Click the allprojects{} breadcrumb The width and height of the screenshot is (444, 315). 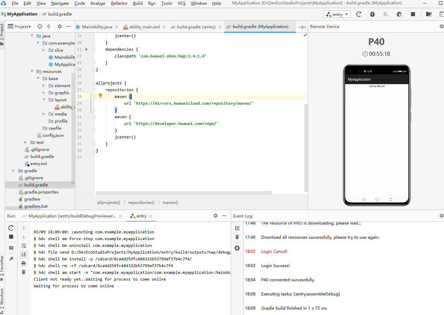tap(109, 202)
